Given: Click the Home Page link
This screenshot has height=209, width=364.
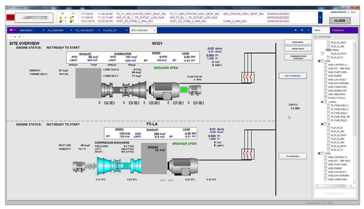Looking at the screenshot, I should tap(324, 37).
